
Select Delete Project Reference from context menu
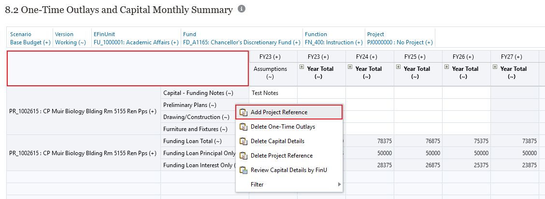click(281, 156)
